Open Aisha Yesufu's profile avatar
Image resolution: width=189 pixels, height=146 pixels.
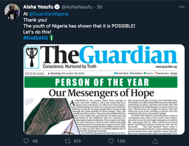(x=12, y=11)
